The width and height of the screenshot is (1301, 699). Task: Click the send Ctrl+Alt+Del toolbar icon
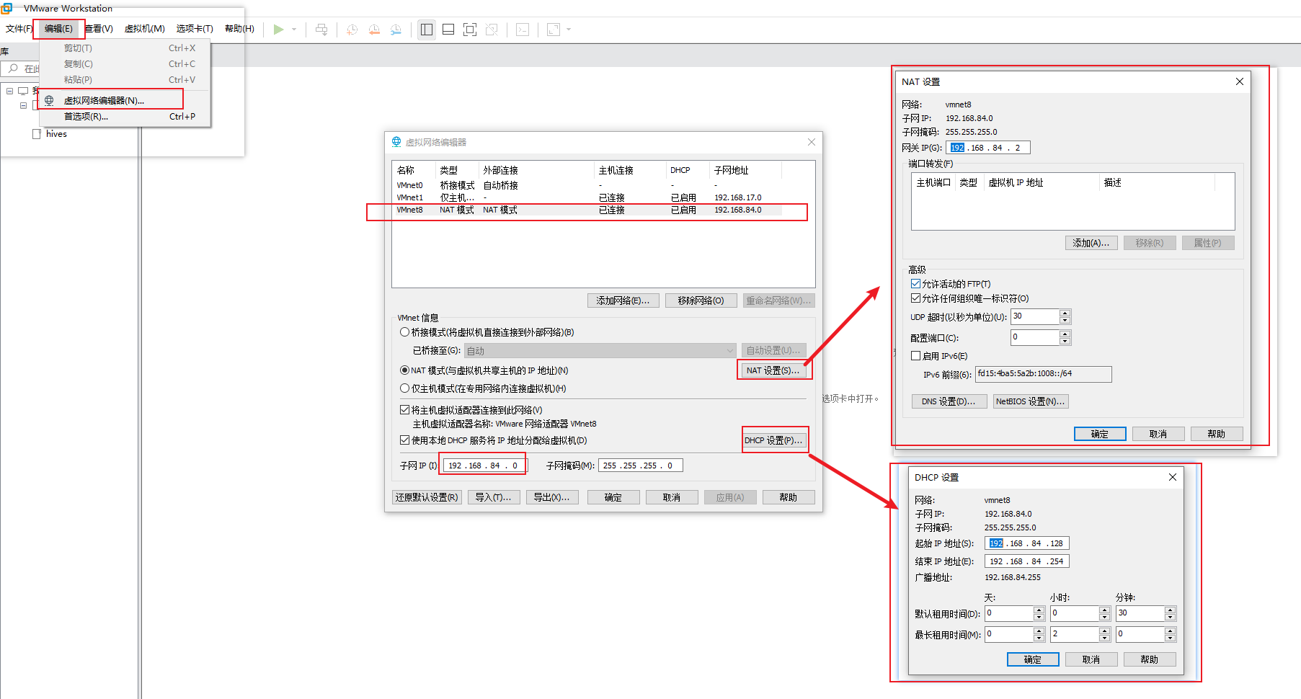[x=321, y=30]
